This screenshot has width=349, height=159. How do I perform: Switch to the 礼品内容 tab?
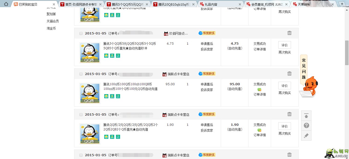[220, 4]
